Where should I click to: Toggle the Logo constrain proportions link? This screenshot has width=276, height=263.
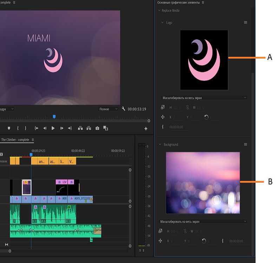[x=187, y=108]
